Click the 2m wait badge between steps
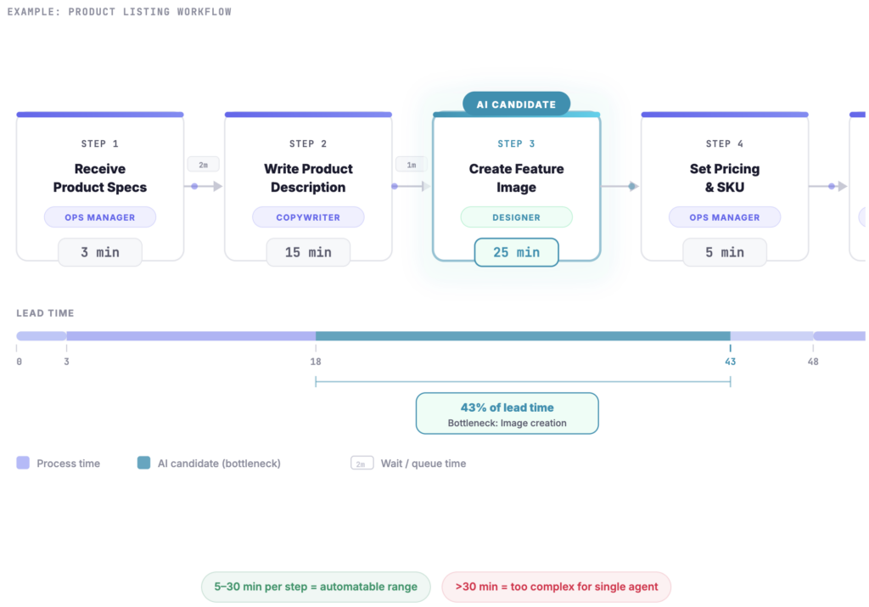 click(x=203, y=165)
